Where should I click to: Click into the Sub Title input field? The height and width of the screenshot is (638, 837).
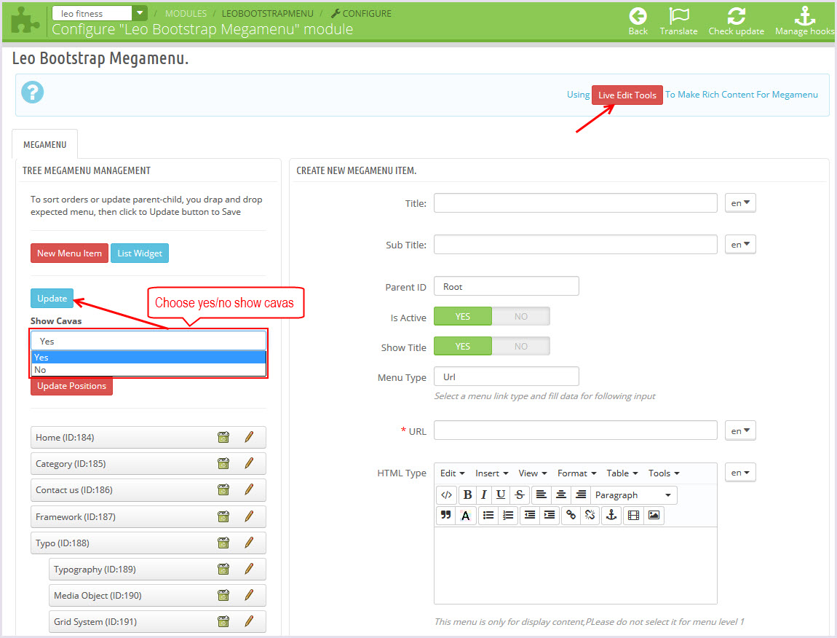[576, 244]
